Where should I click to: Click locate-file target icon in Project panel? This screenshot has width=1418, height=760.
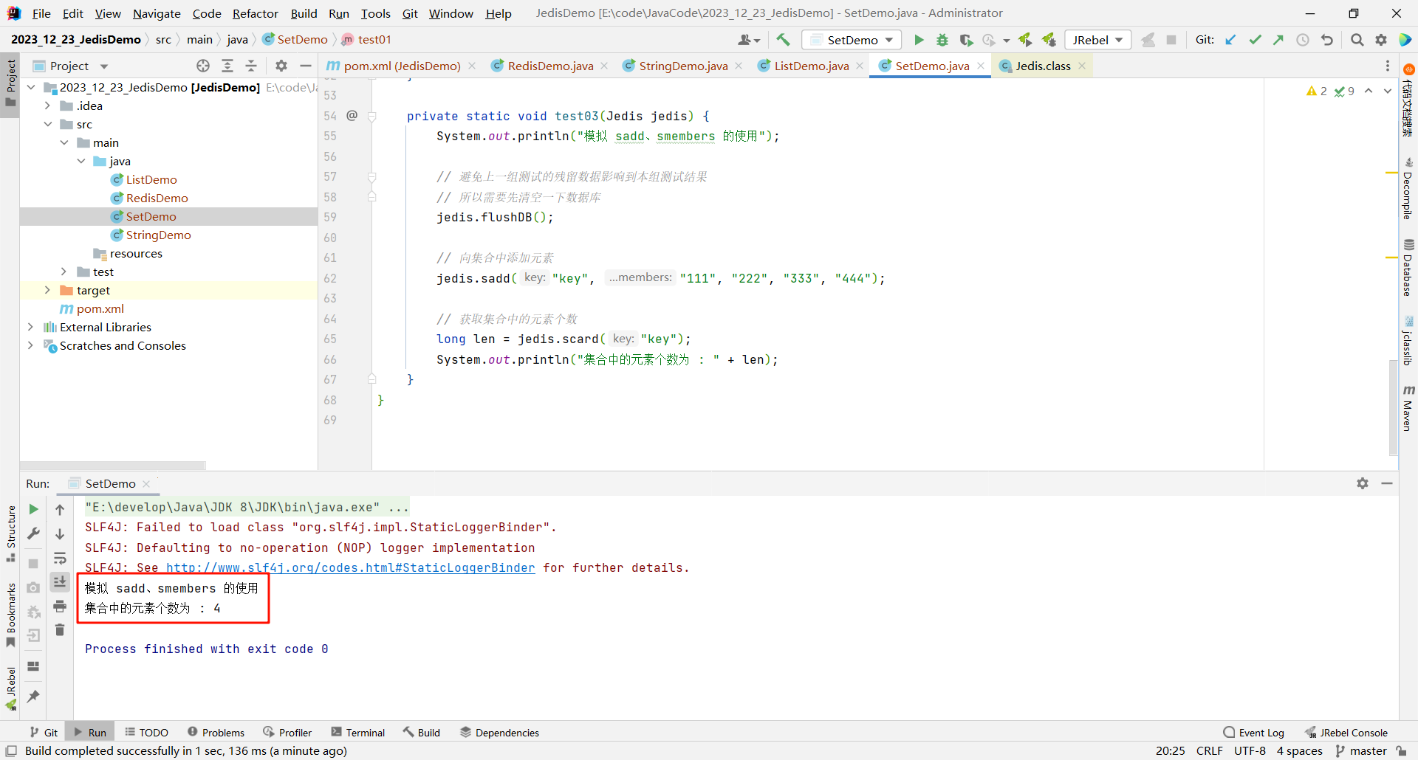203,66
